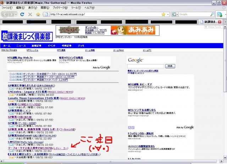The height and width of the screenshot is (164, 227).
Task: Click the browser Forward arrow button
Action: 11,15
